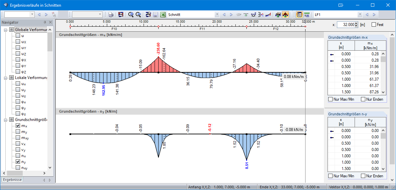
Task: Click the previous Schnitt arrow
Action: click(x=224, y=15)
